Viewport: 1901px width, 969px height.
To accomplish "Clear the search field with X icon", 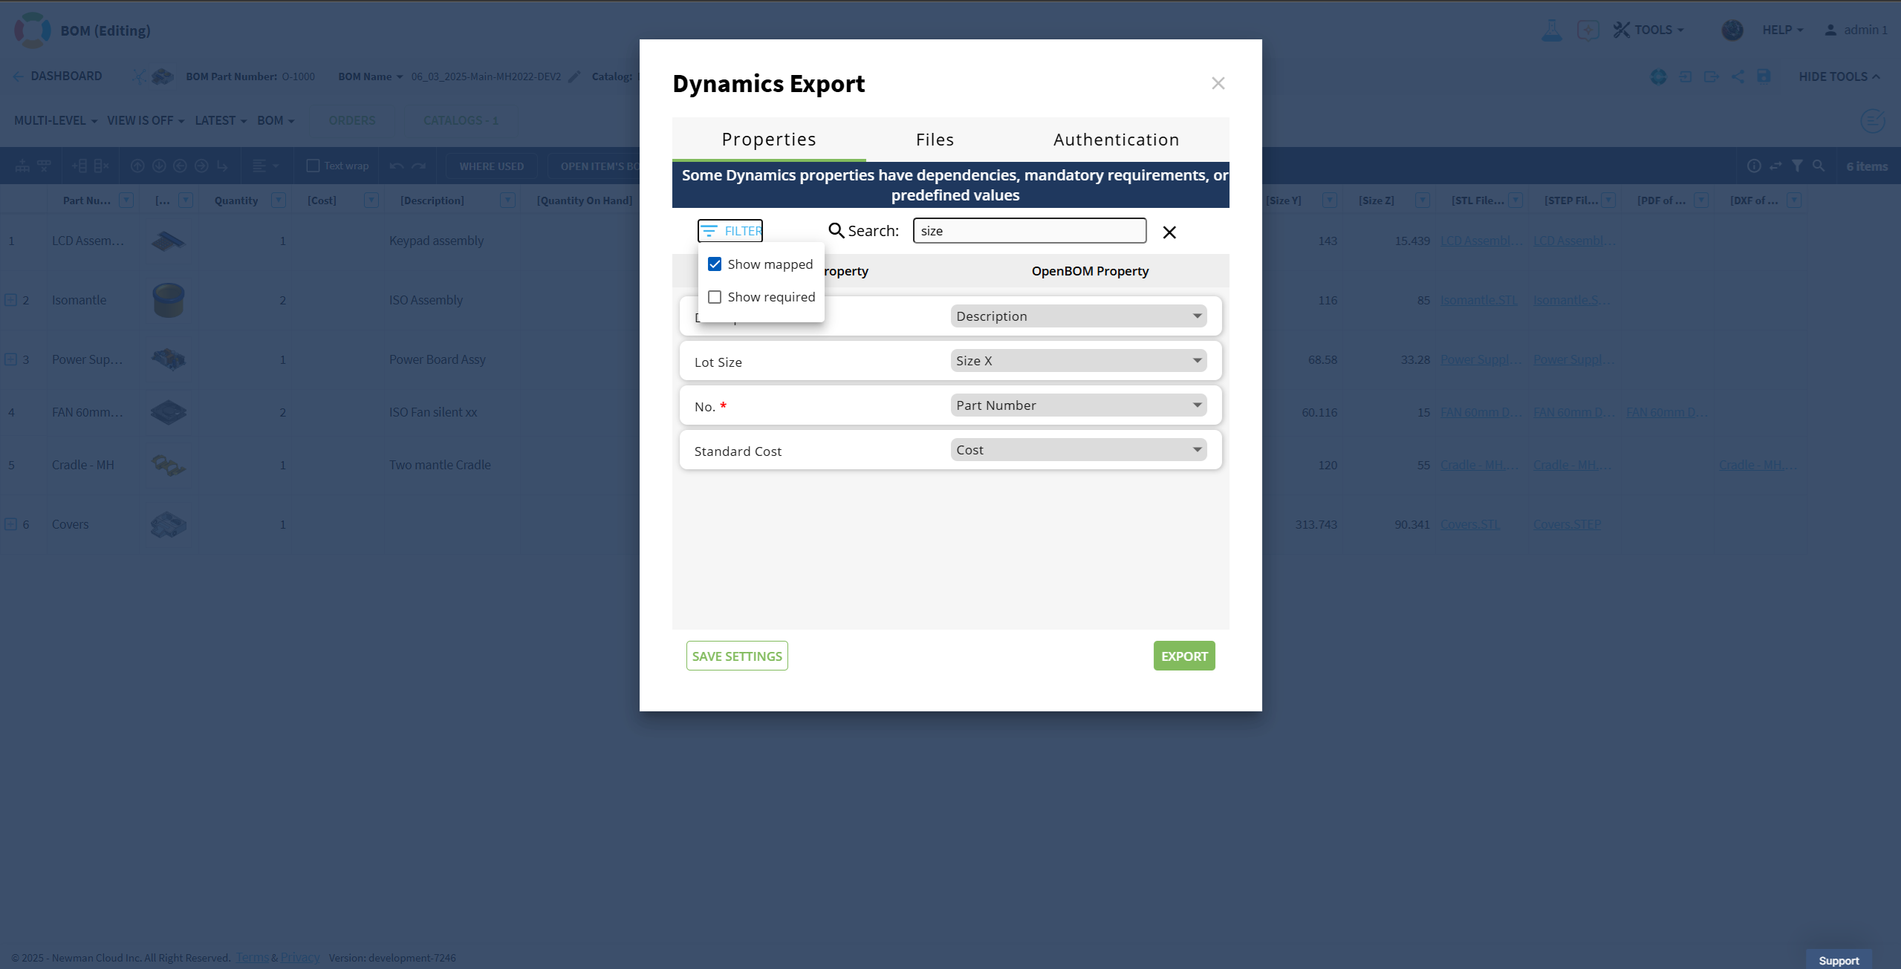I will coord(1169,232).
